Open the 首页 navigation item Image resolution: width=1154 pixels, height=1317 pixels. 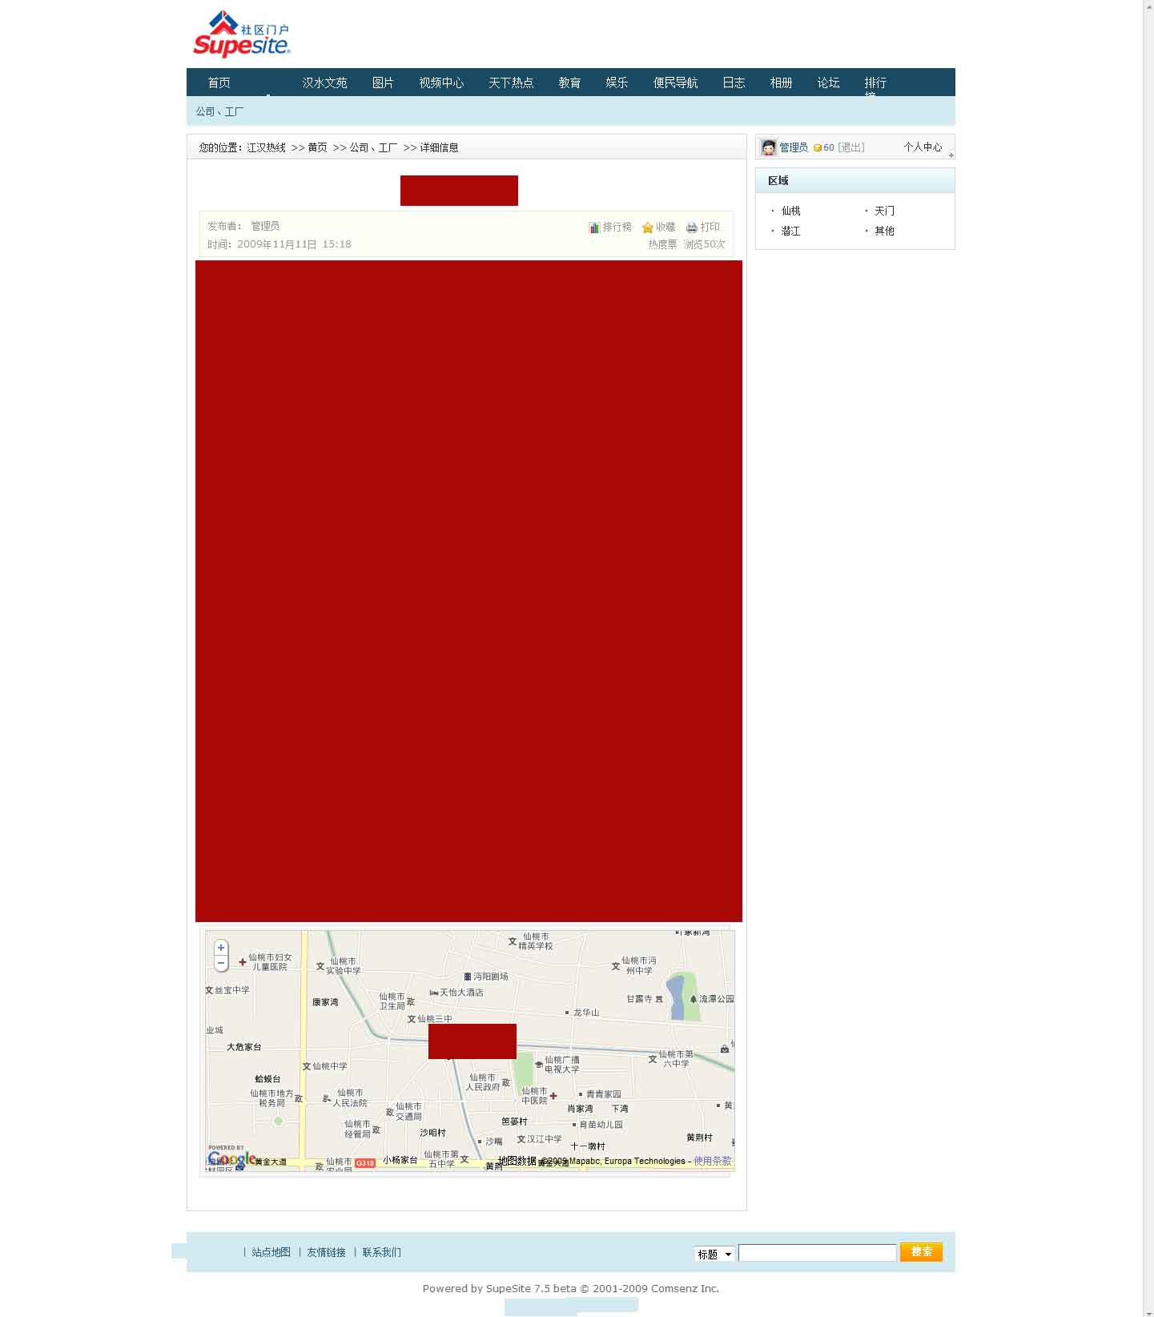219,83
